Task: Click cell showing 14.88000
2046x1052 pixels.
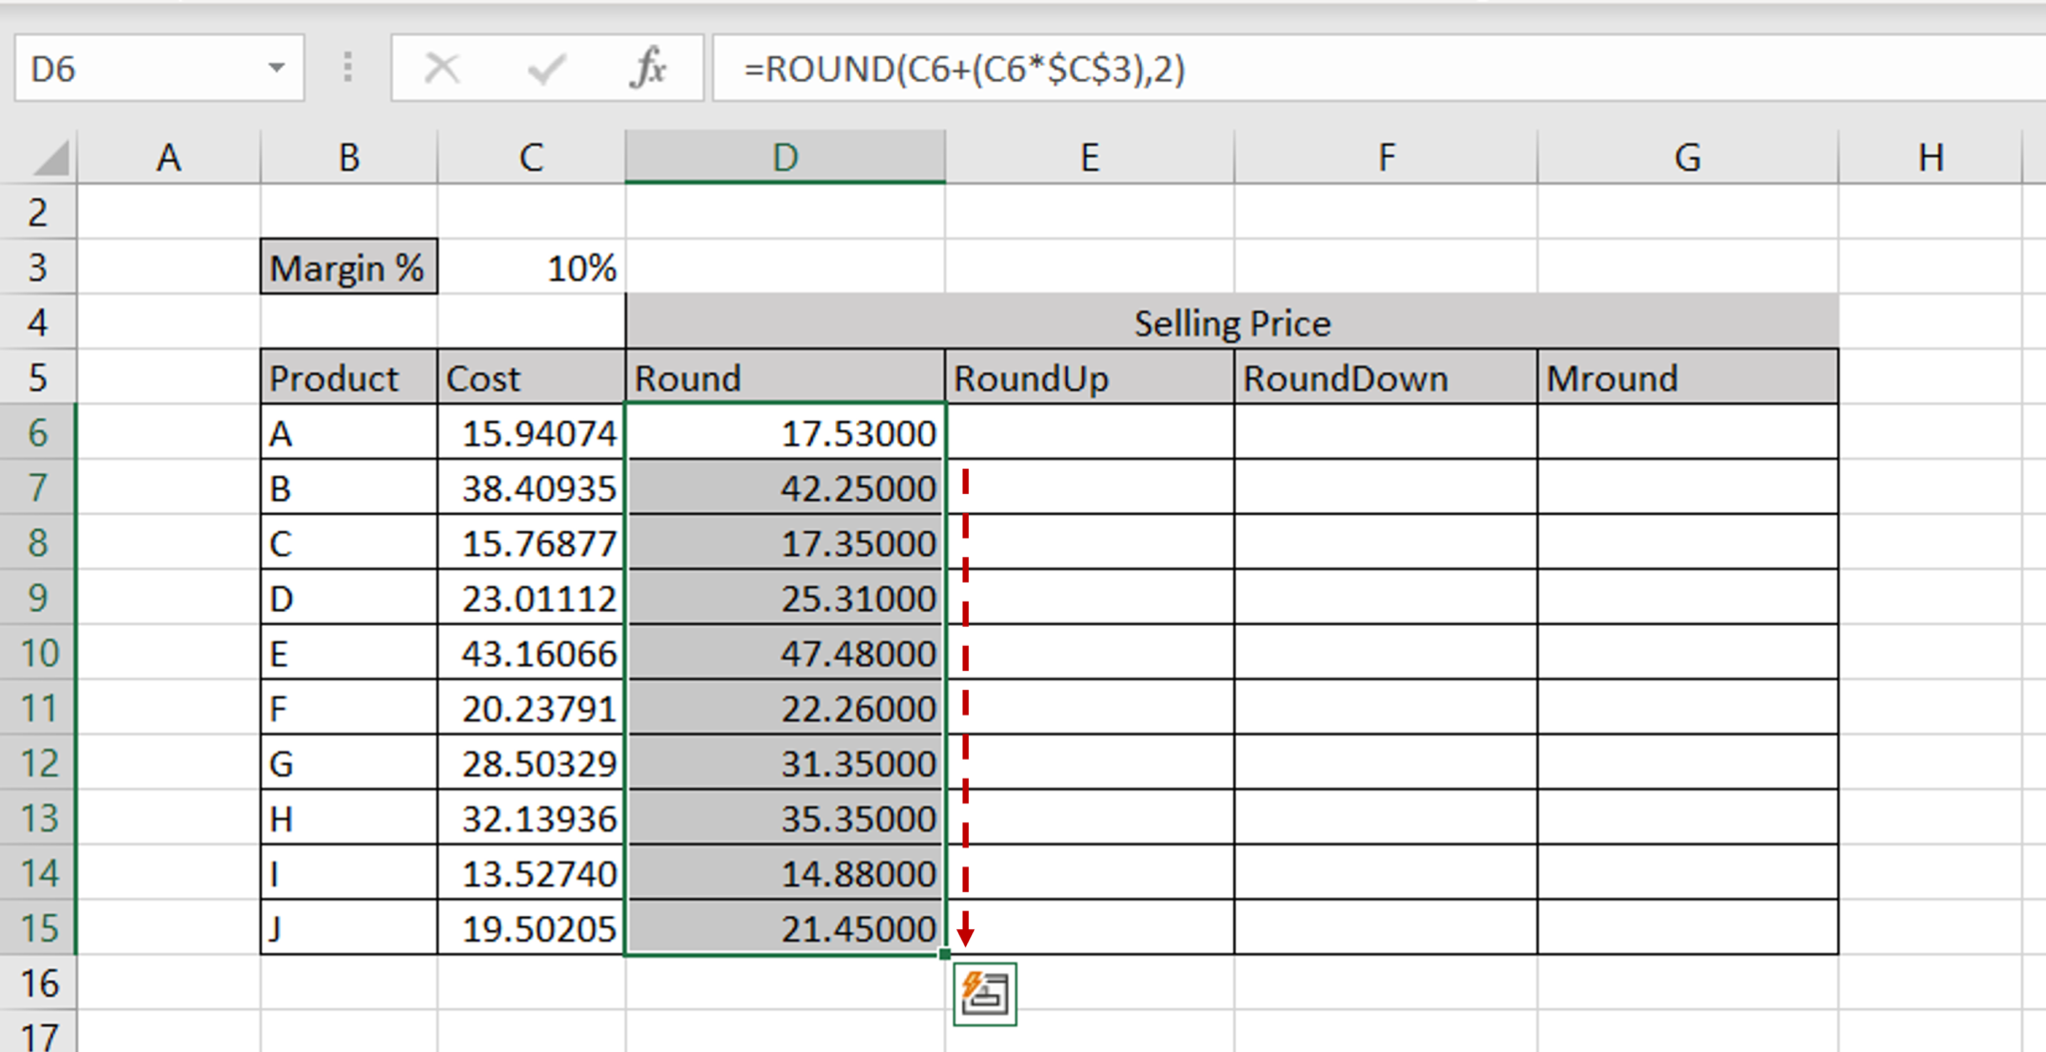Action: pyautogui.click(x=785, y=873)
